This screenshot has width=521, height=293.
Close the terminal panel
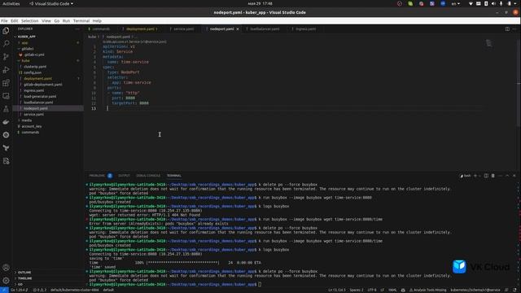[x=514, y=176]
